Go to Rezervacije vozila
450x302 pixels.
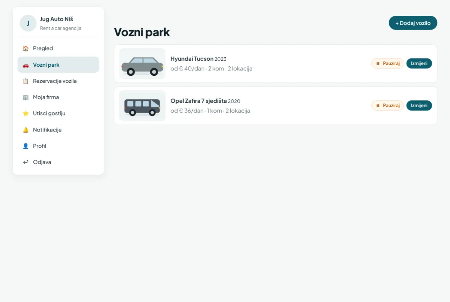(58, 81)
